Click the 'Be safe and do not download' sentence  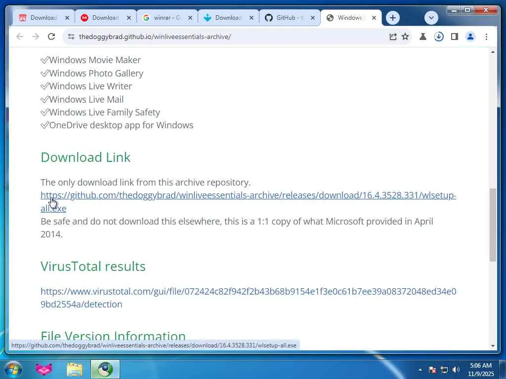[x=237, y=227]
